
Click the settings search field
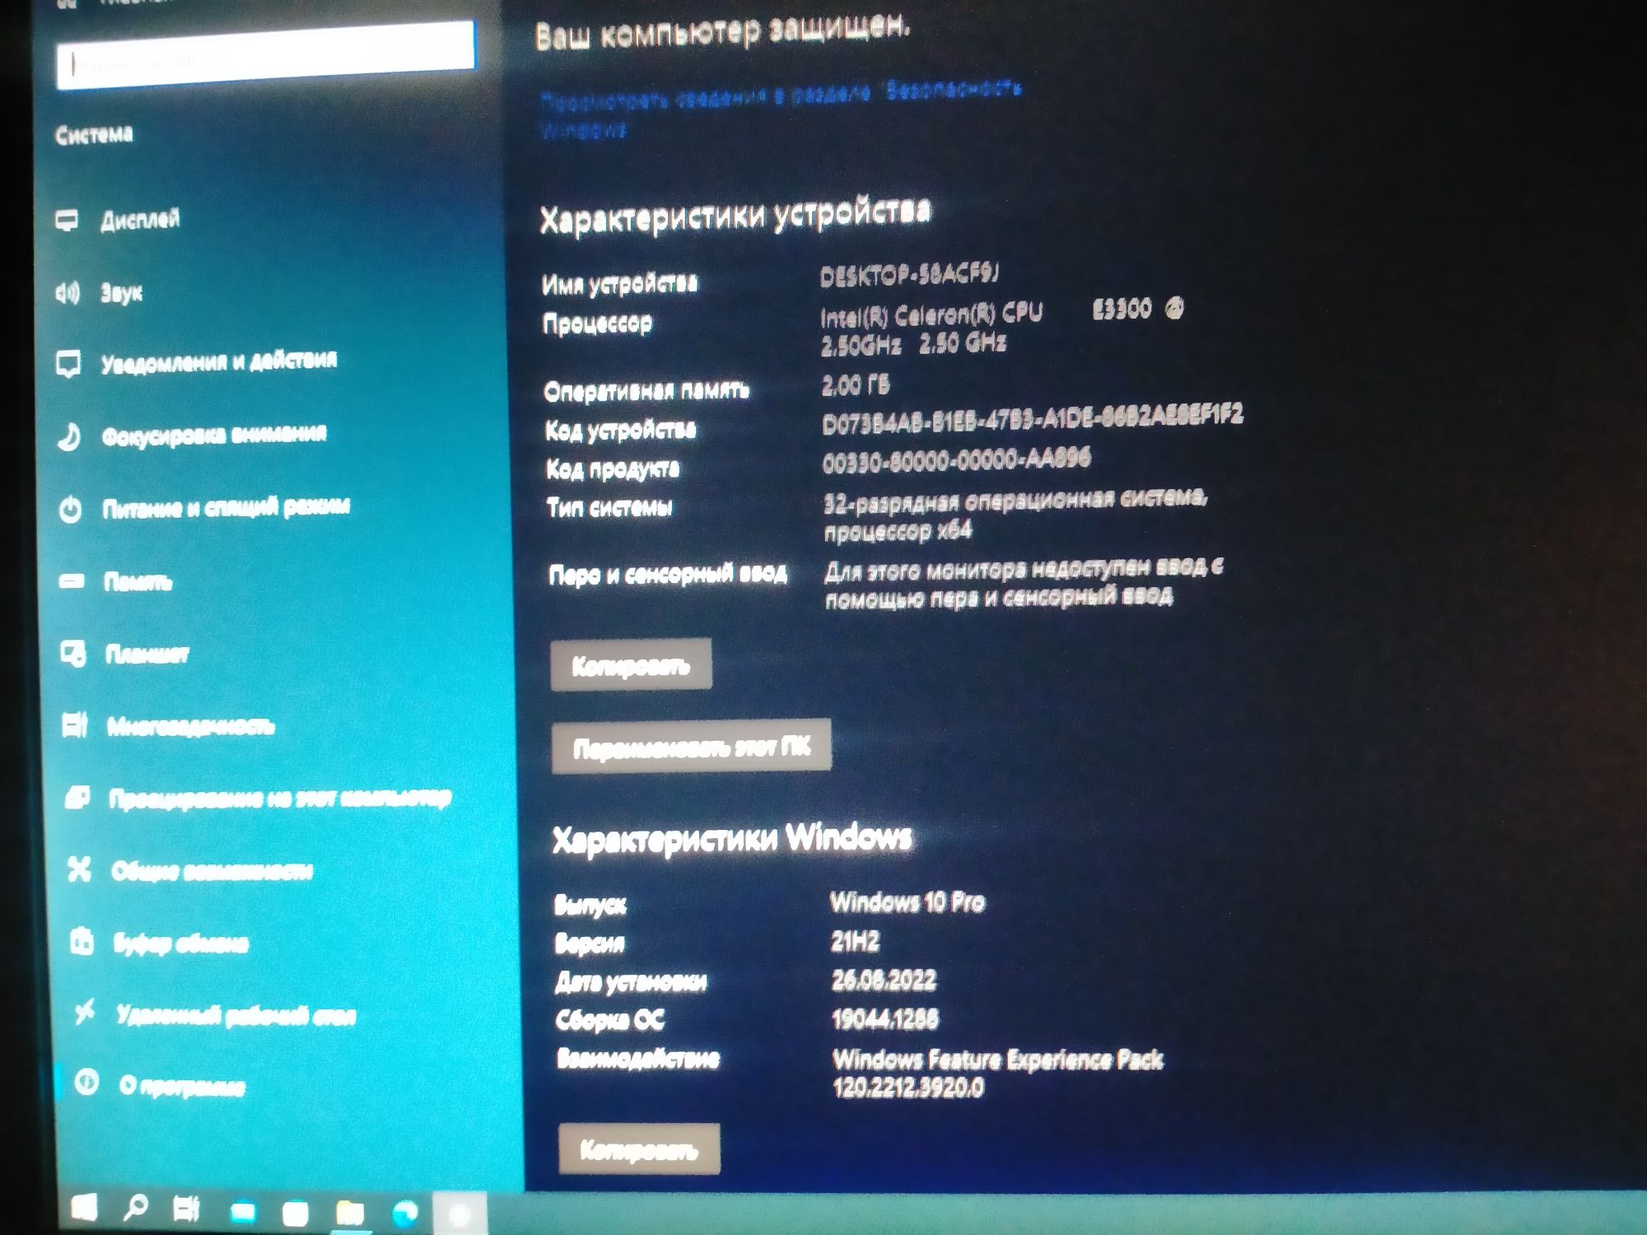click(x=266, y=55)
